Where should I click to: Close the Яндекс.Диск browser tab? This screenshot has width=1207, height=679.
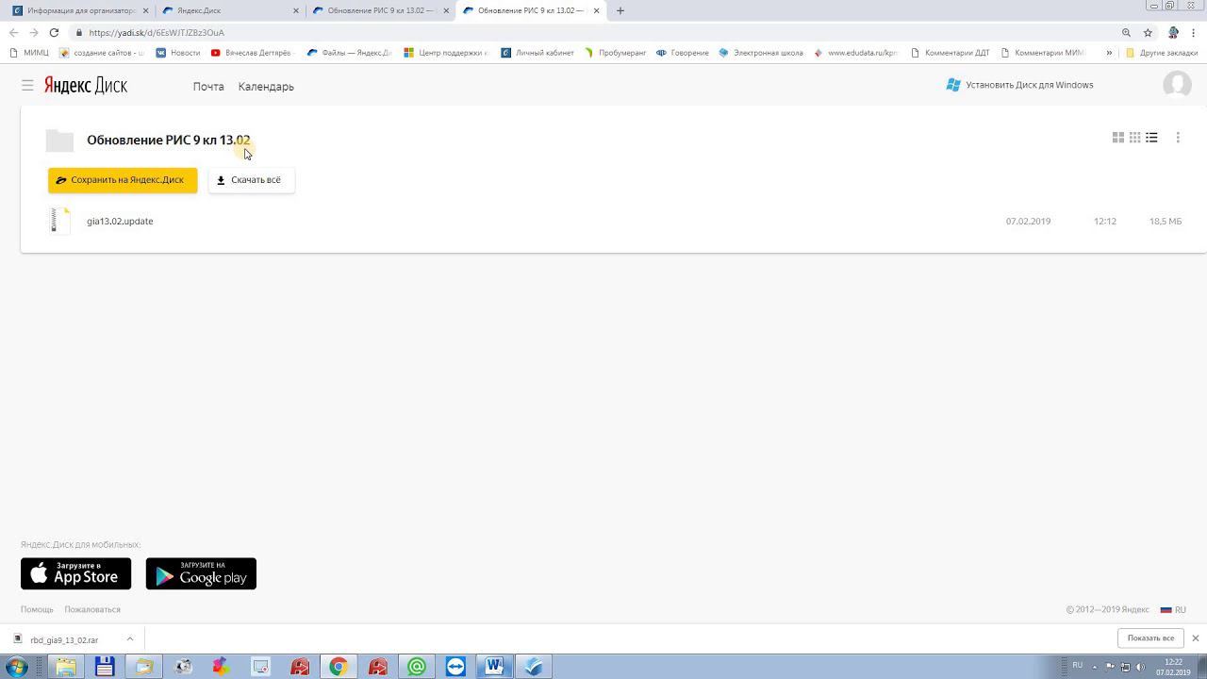(x=296, y=10)
